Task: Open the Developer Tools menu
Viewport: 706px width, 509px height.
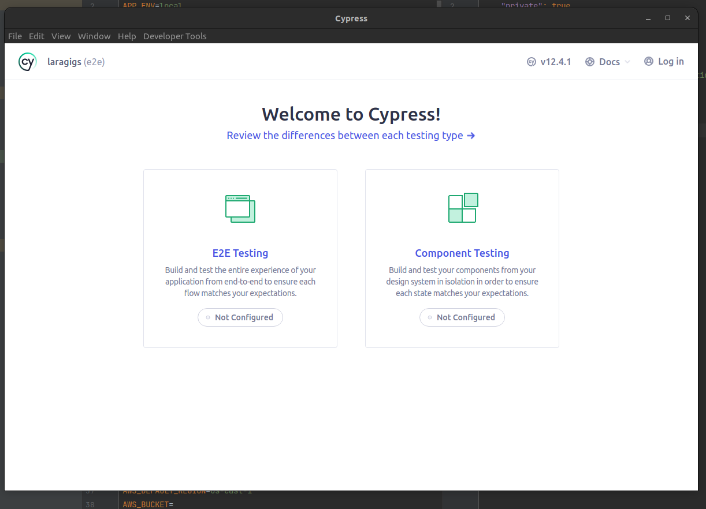Action: point(175,36)
